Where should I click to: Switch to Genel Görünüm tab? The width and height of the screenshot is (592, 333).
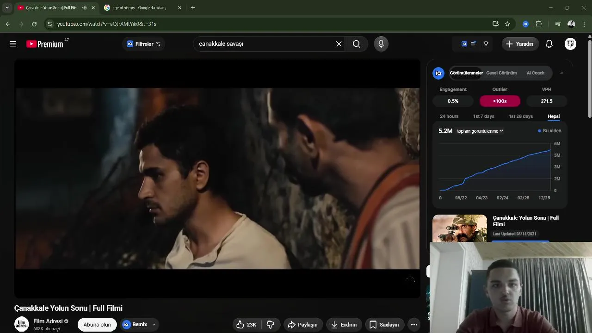501,73
